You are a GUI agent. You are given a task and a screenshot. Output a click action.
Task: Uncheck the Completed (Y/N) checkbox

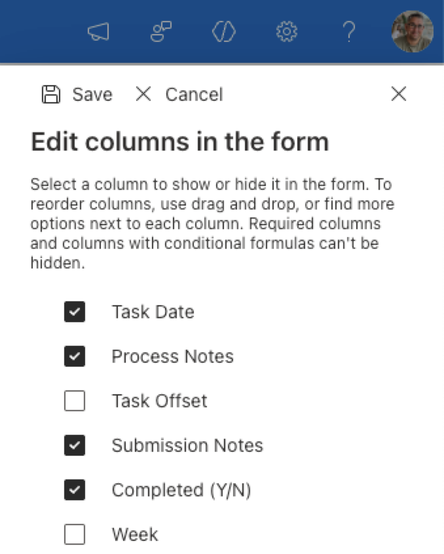tap(75, 490)
